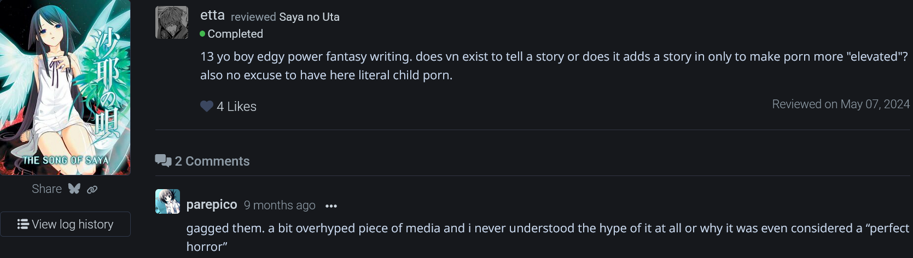Open etta's profile avatar
913x258 pixels.
coord(172,23)
